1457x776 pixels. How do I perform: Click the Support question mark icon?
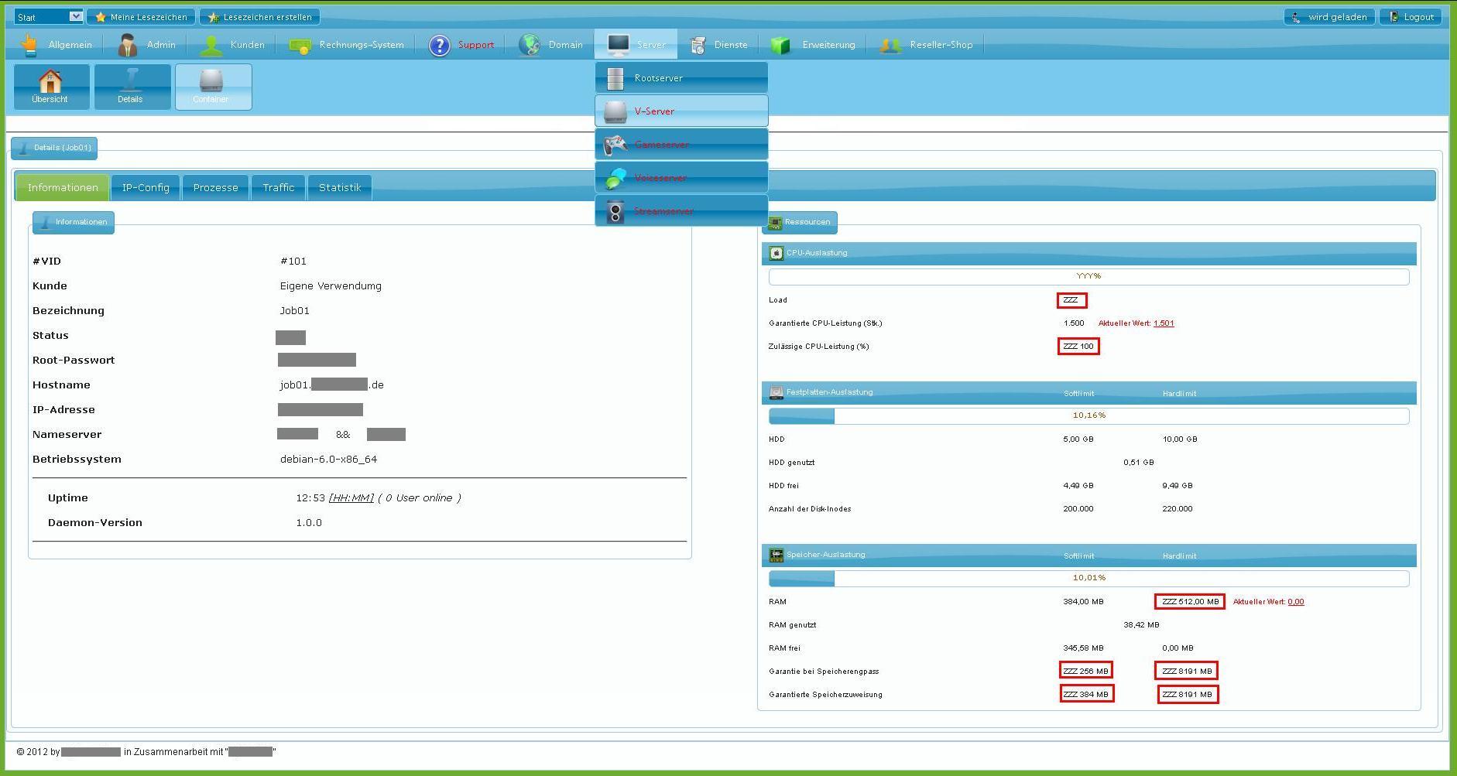[439, 46]
